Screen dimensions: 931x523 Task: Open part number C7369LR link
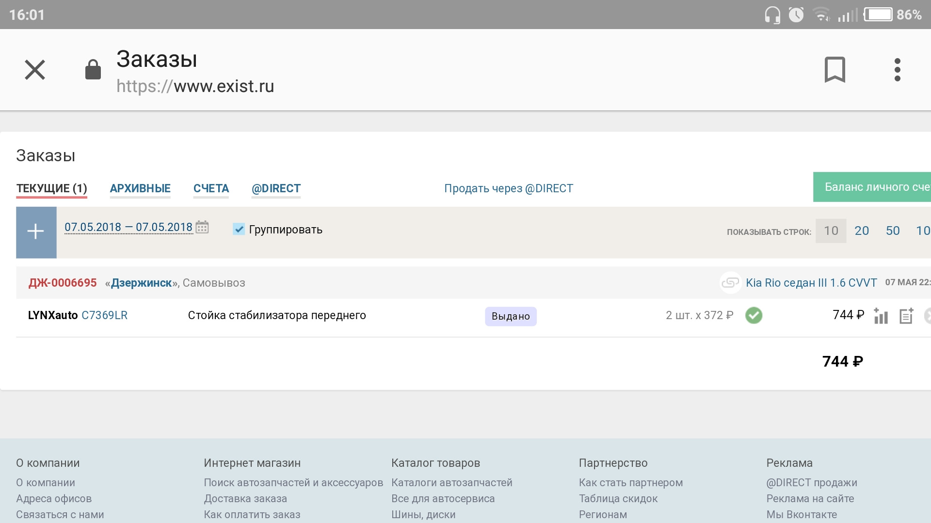104,315
